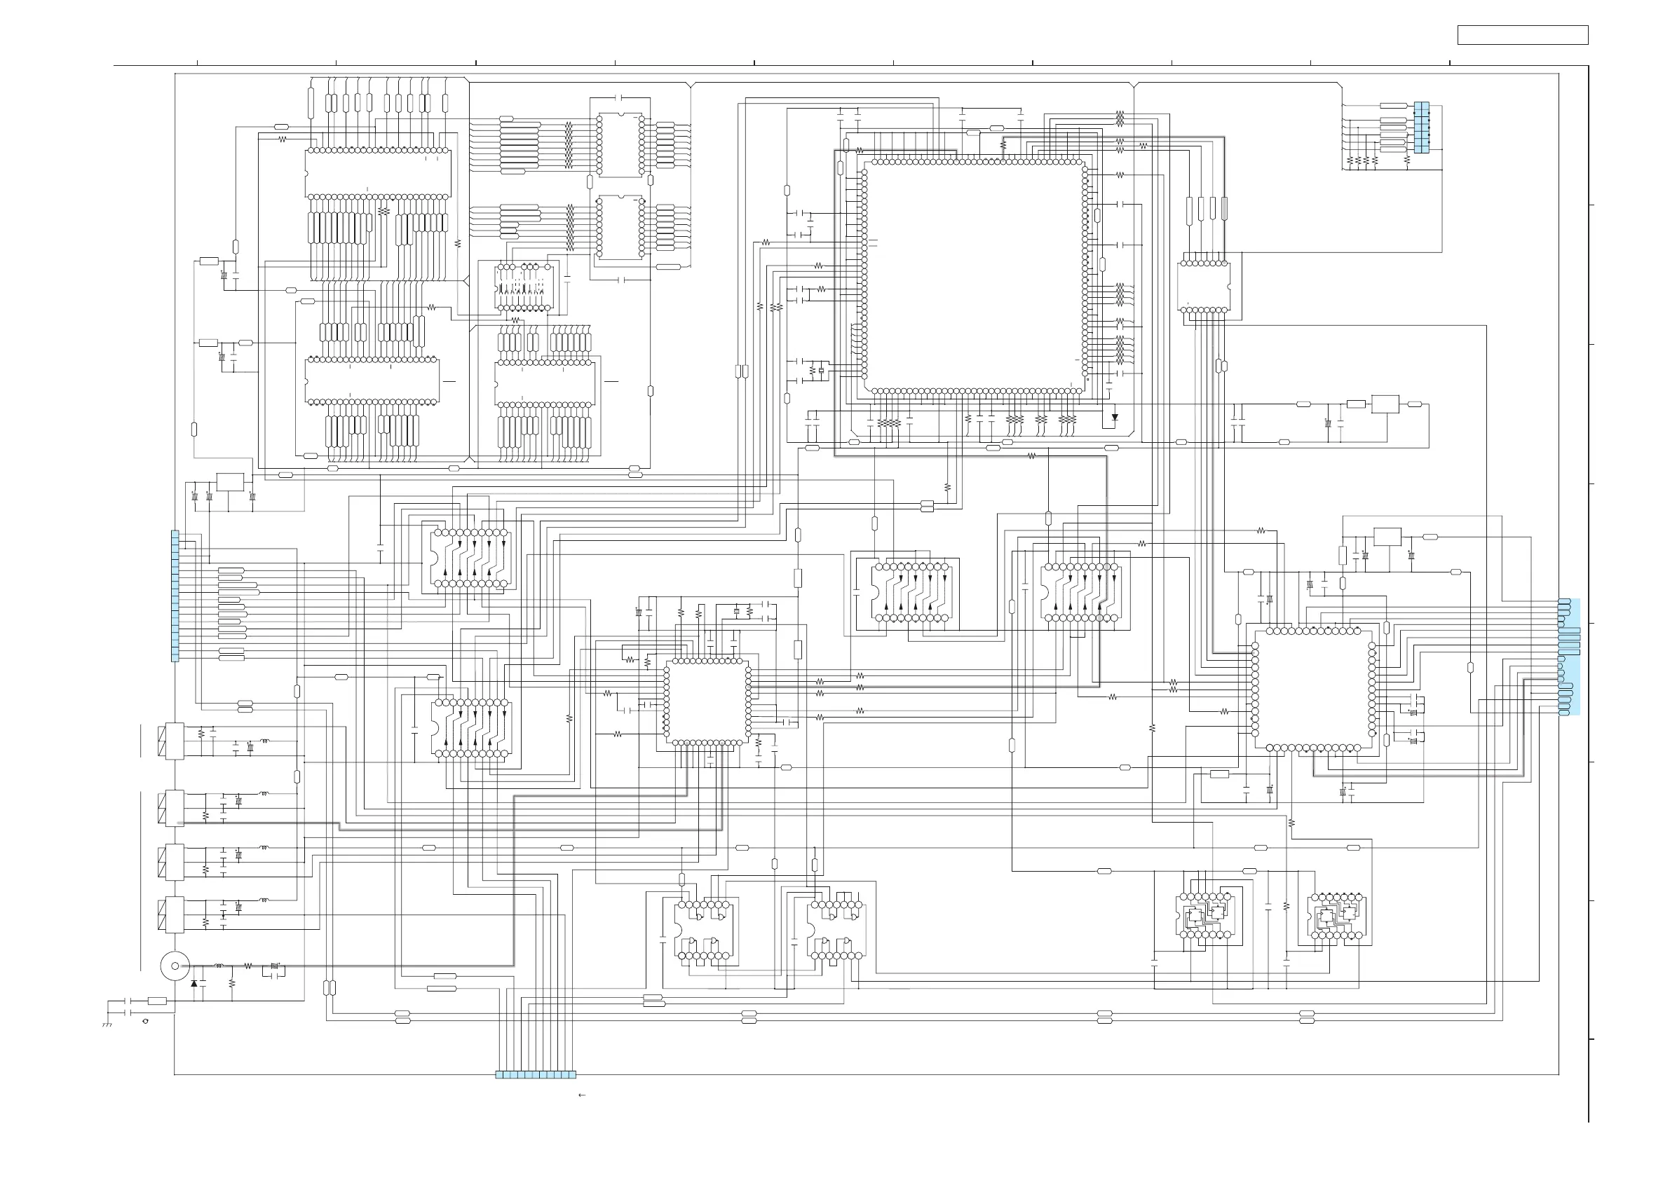Image resolution: width=1670 pixels, height=1180 pixels.
Task: Click the empty title box at top right
Action: click(x=1522, y=35)
